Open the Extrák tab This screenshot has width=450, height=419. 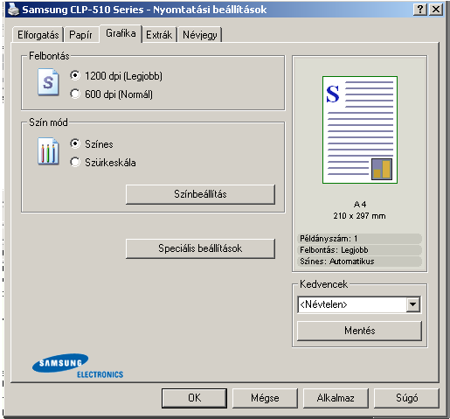(x=159, y=35)
